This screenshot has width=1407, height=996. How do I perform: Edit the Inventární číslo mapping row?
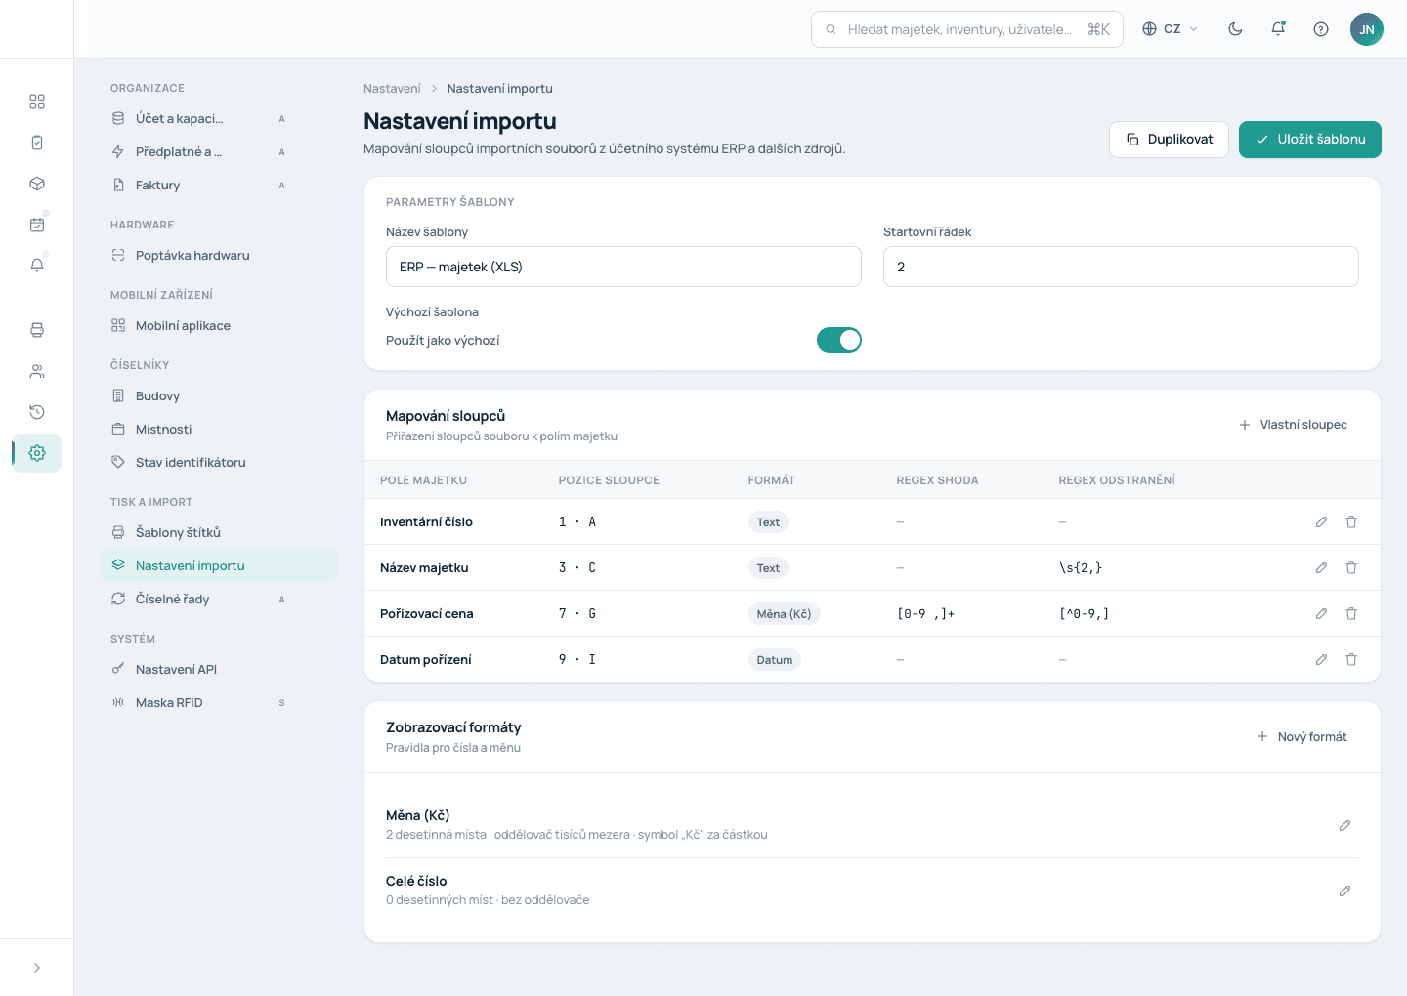coord(1321,522)
